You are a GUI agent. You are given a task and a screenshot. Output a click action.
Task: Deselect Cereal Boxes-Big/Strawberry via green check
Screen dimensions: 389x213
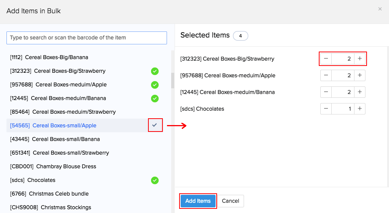(155, 71)
